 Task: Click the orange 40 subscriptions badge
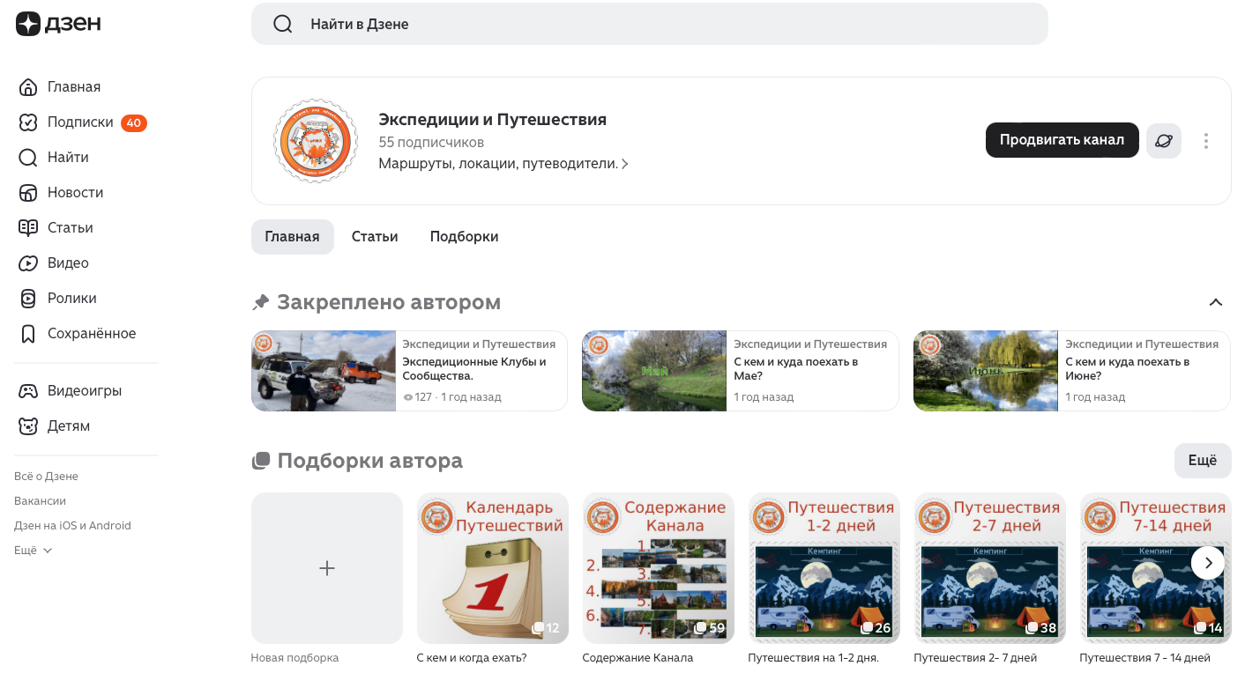(x=134, y=122)
